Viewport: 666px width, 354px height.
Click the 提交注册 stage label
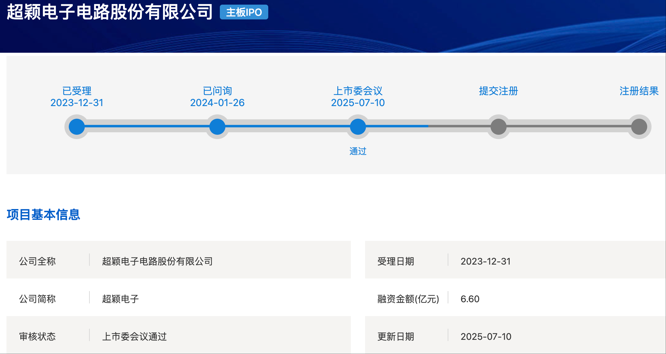[499, 91]
